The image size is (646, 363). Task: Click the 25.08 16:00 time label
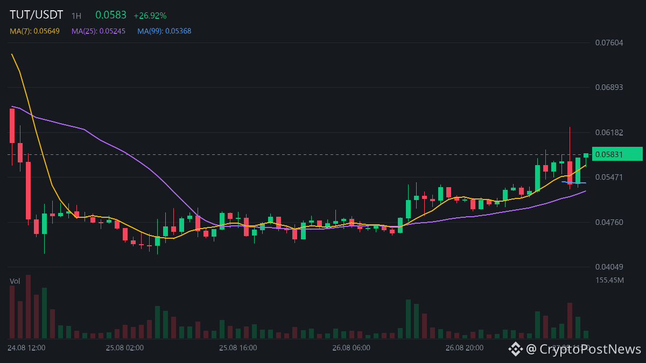[238, 348]
